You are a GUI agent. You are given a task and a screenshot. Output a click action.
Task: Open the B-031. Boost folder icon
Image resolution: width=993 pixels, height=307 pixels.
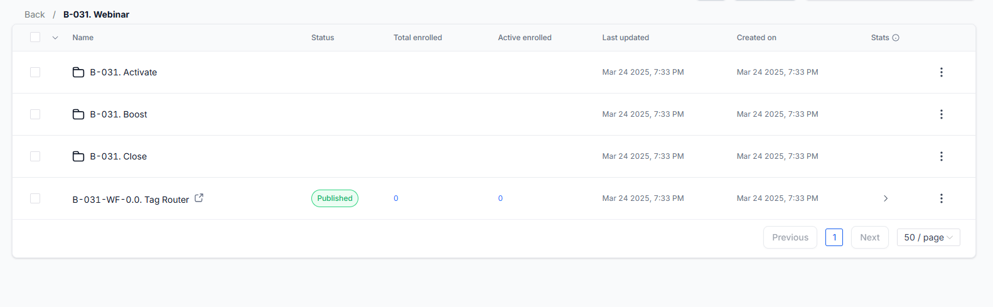tap(78, 114)
